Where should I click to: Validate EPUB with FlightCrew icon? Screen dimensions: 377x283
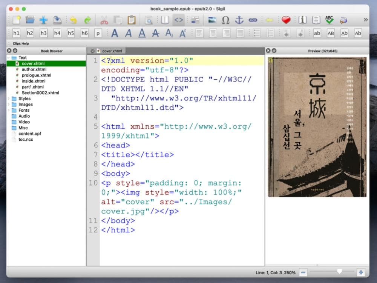343,20
